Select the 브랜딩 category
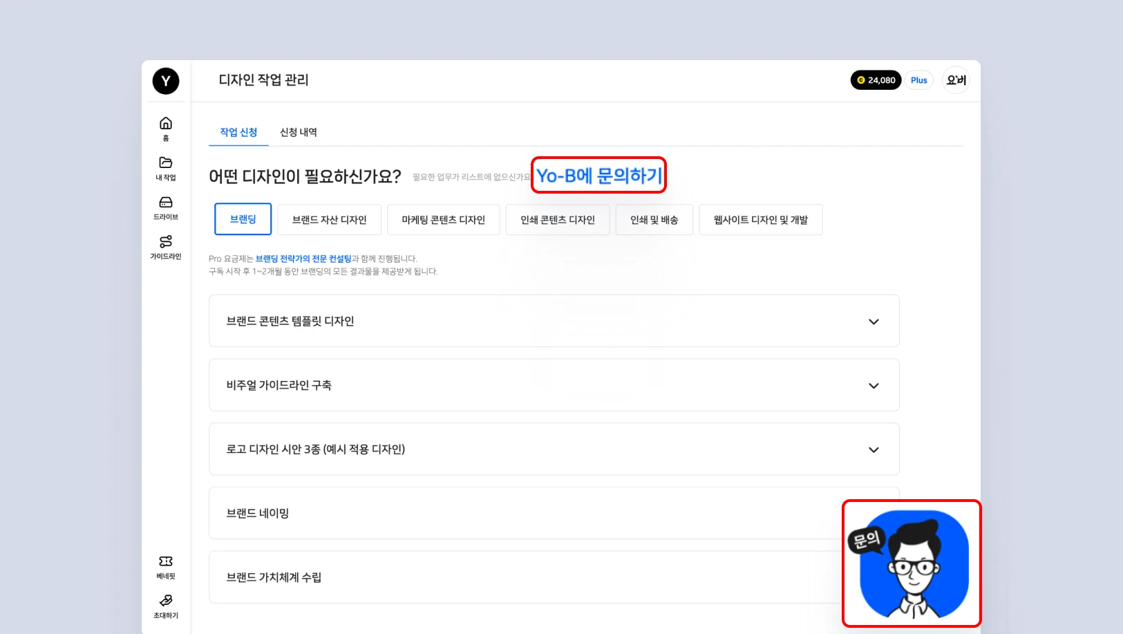This screenshot has height=634, width=1123. (x=243, y=219)
